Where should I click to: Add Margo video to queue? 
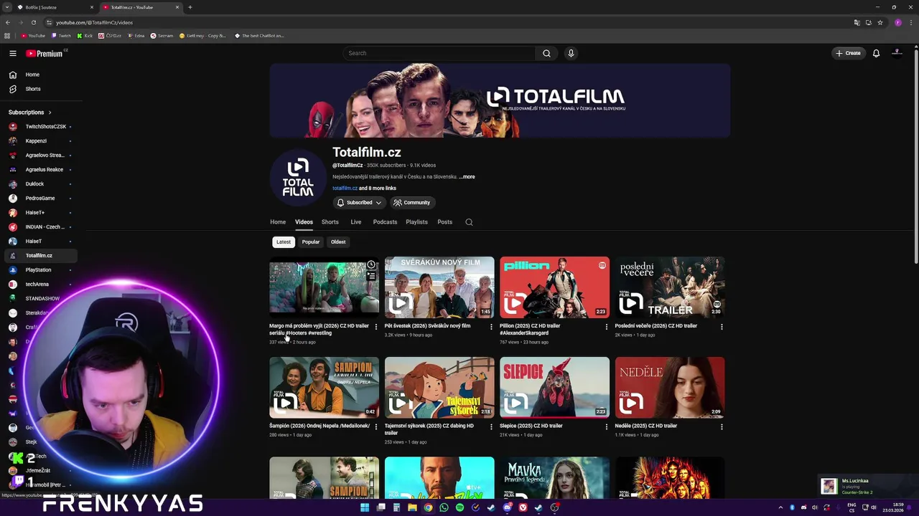click(x=371, y=276)
